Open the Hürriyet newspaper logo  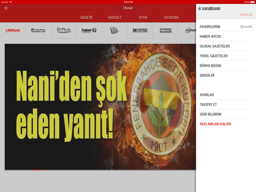point(38,31)
